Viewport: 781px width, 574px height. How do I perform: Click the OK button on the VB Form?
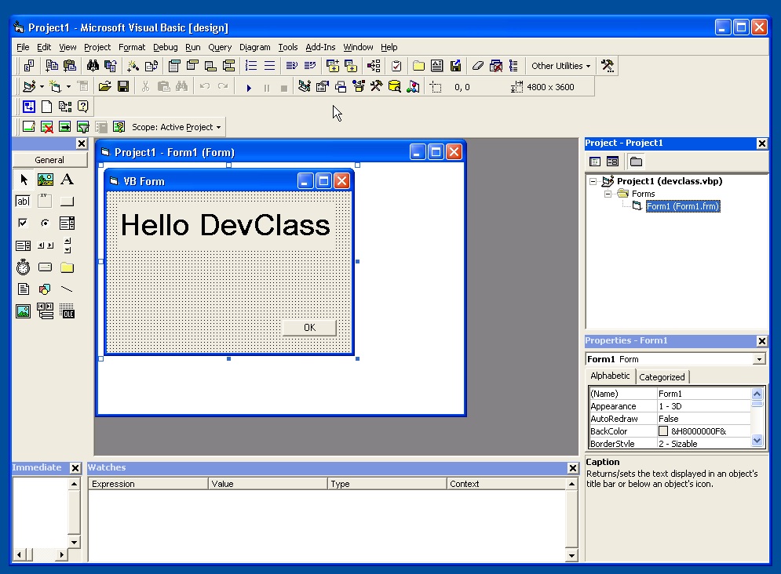(x=308, y=327)
